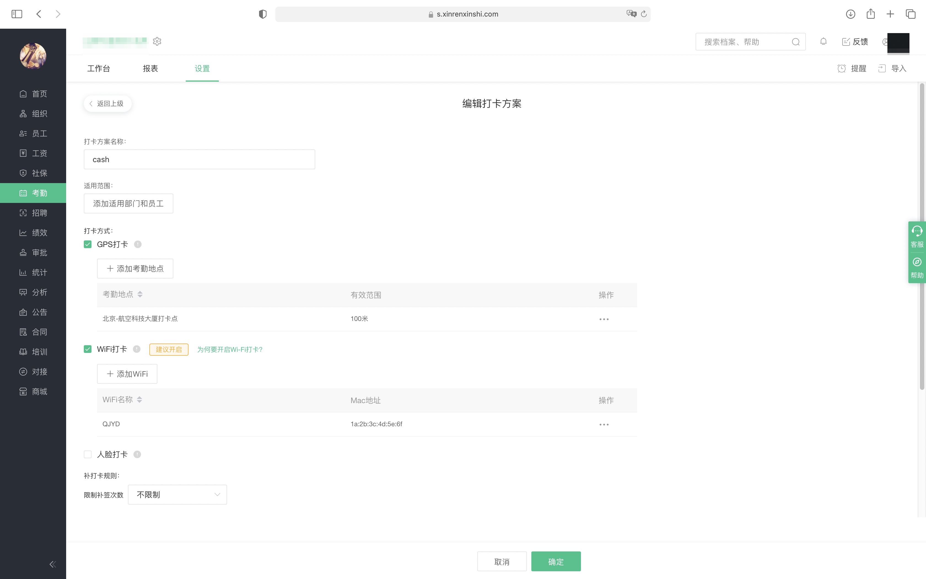
Task: Open 统计 in sidebar
Action: click(33, 273)
